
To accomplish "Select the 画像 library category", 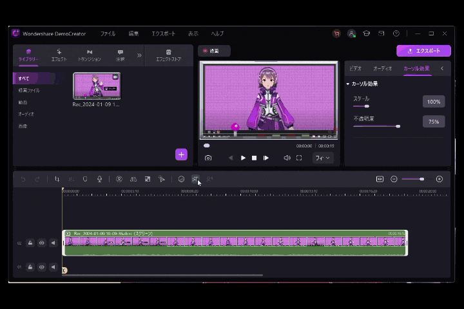I will 23,126.
